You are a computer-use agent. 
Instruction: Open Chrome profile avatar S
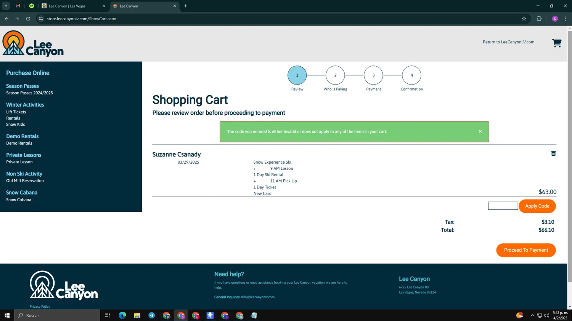[x=555, y=19]
